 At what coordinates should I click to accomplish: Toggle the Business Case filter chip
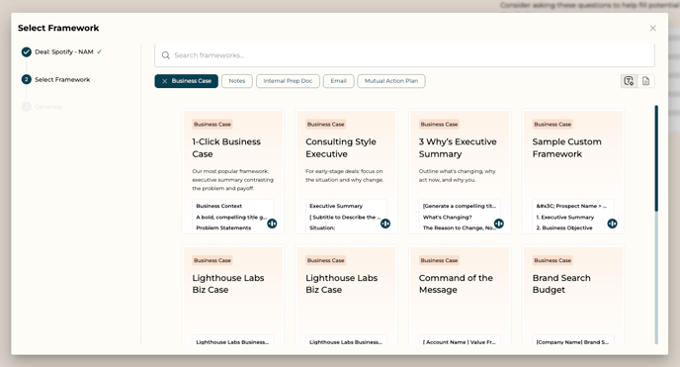point(187,81)
